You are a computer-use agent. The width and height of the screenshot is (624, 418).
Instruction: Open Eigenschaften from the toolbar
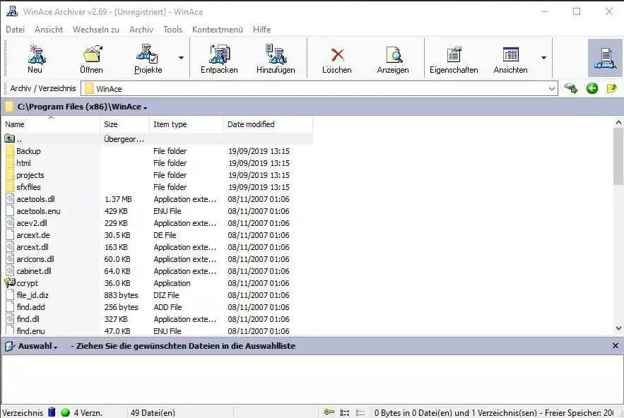pyautogui.click(x=454, y=58)
